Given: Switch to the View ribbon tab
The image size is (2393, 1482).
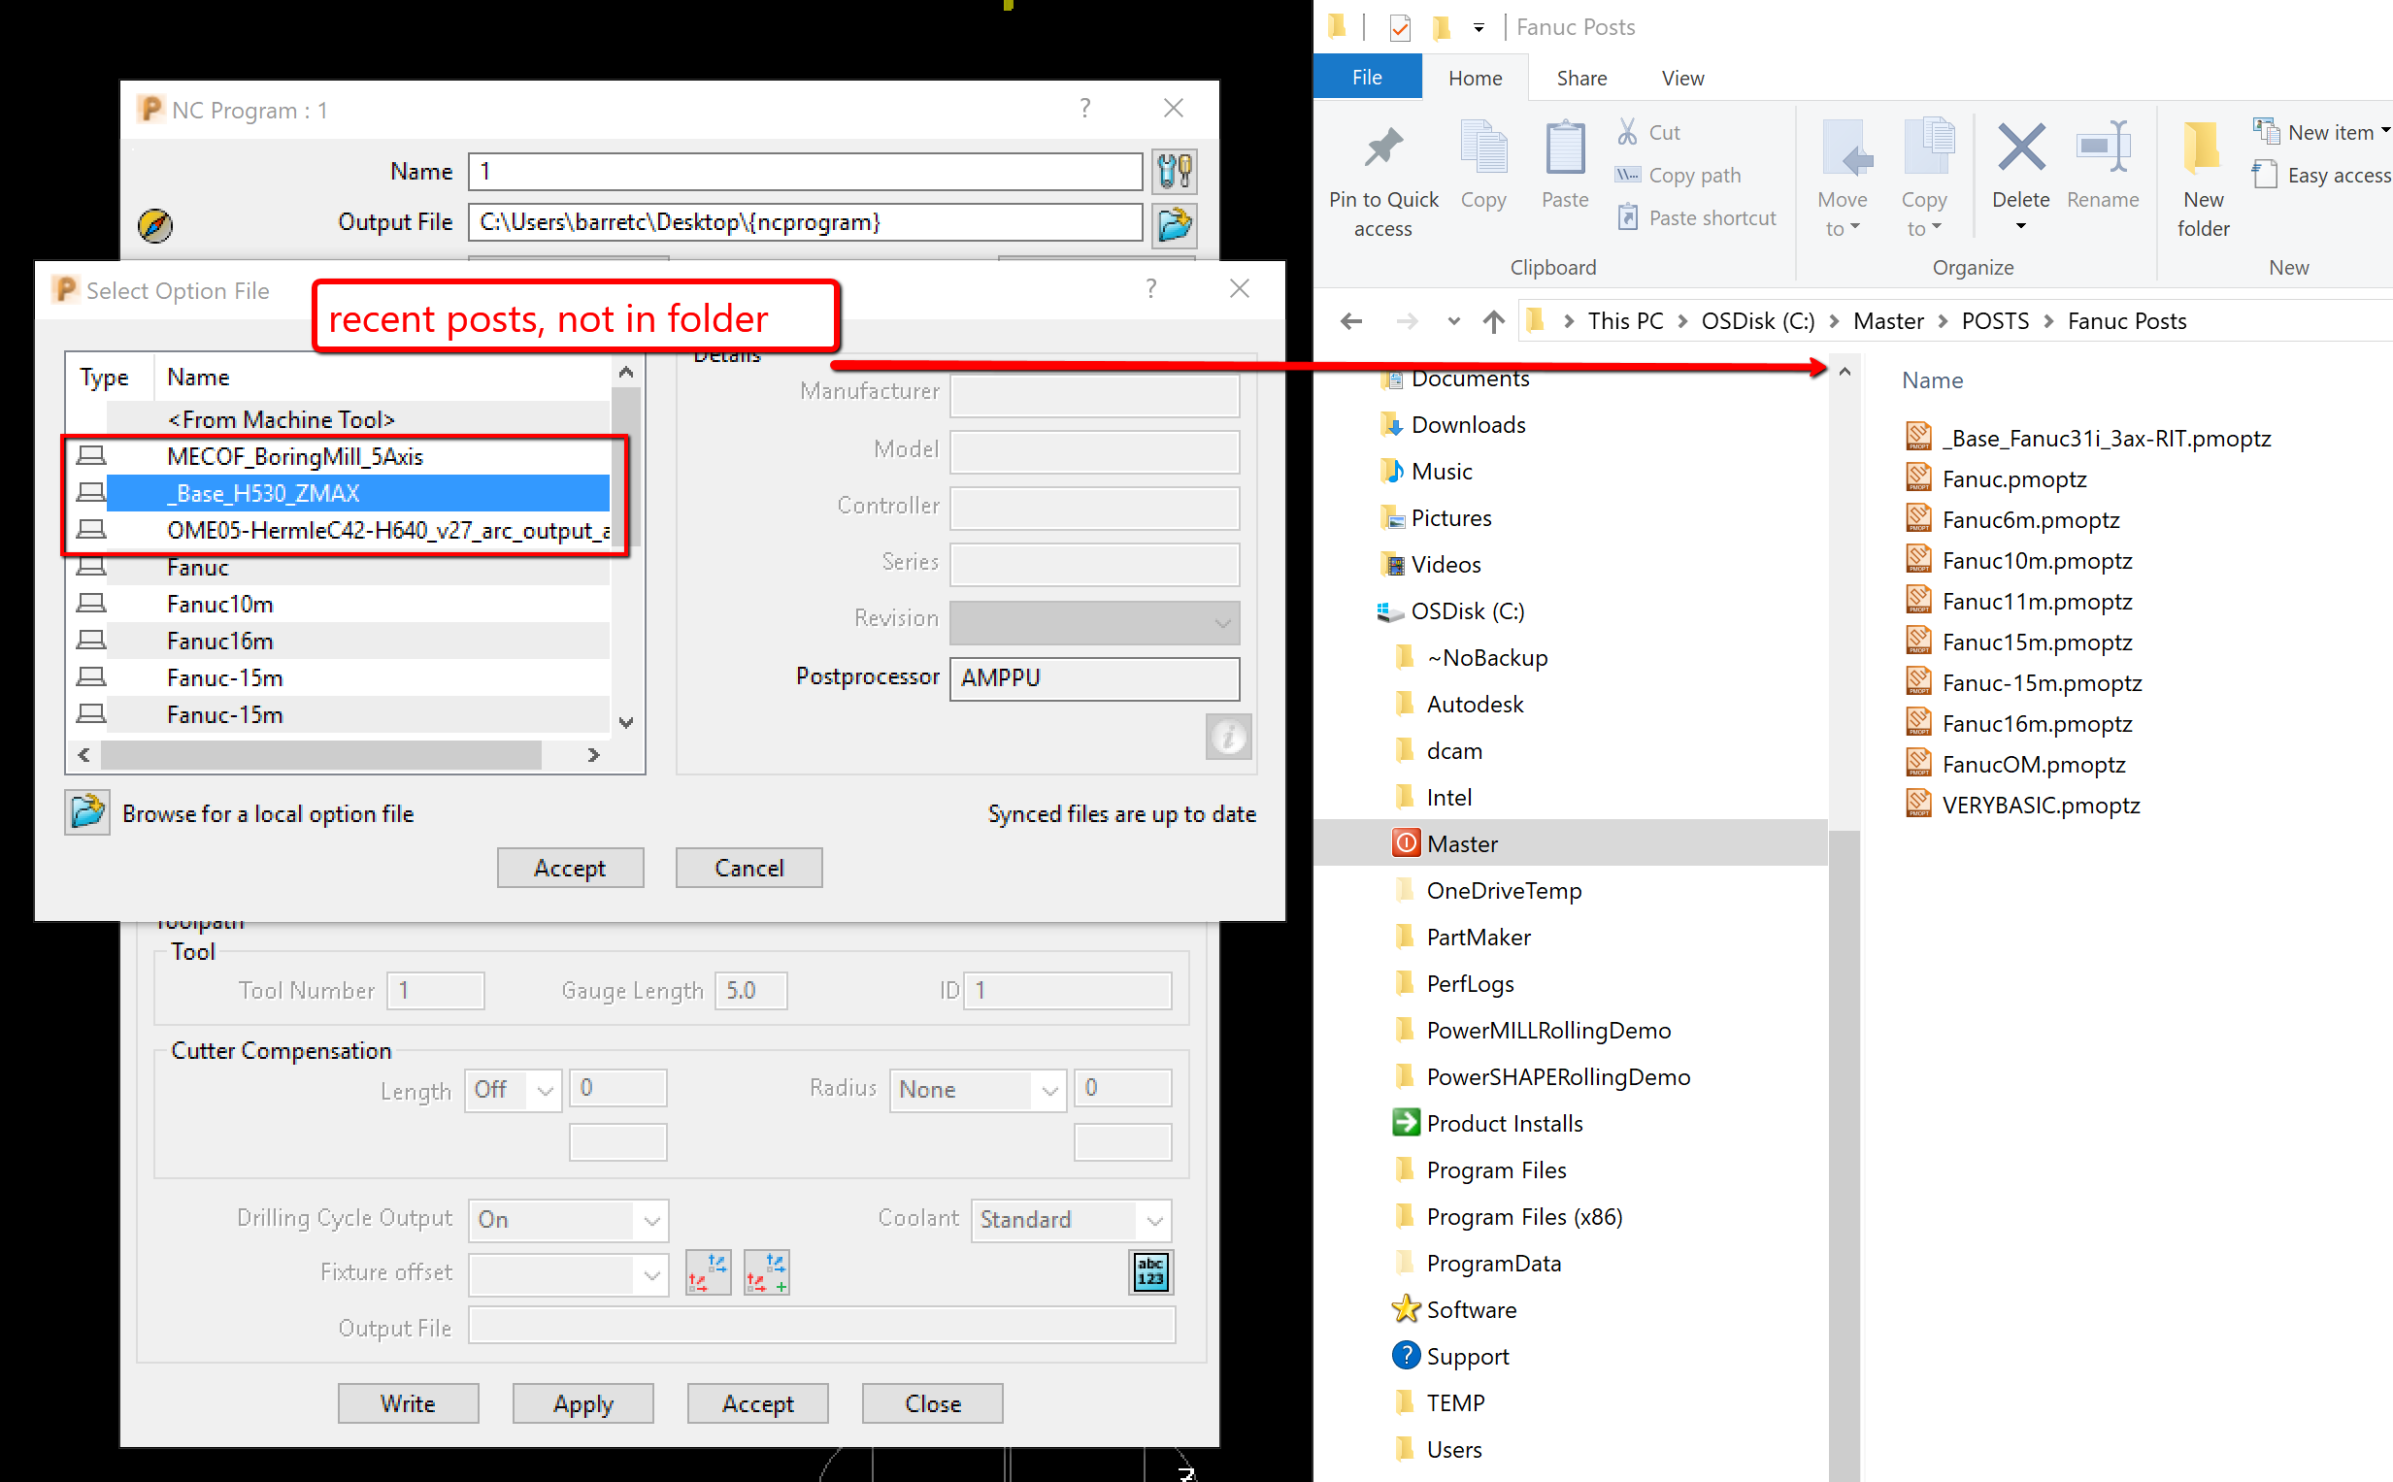Looking at the screenshot, I should click(x=1681, y=78).
